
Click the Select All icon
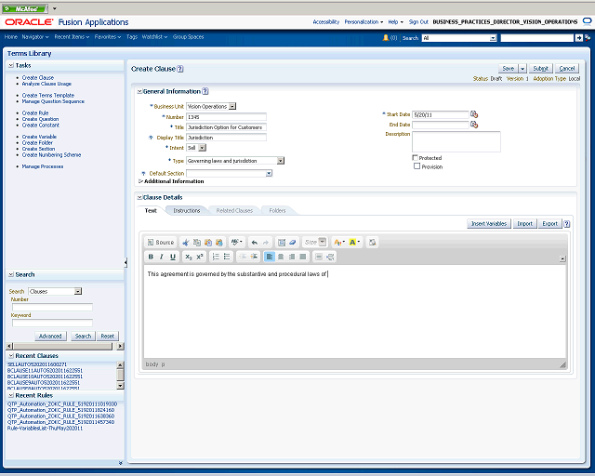coord(281,242)
